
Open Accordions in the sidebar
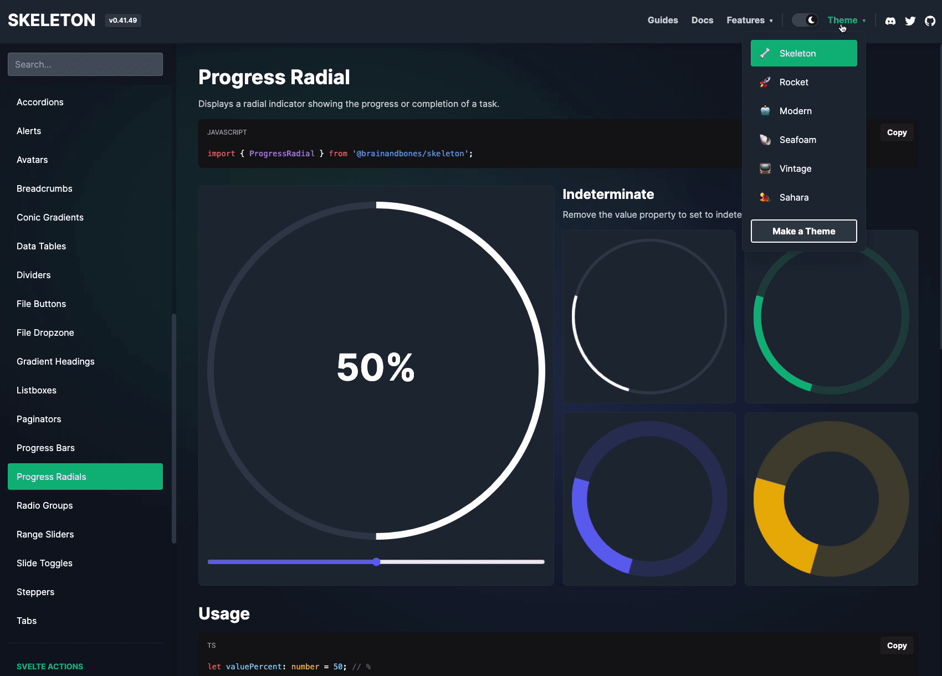(x=85, y=102)
